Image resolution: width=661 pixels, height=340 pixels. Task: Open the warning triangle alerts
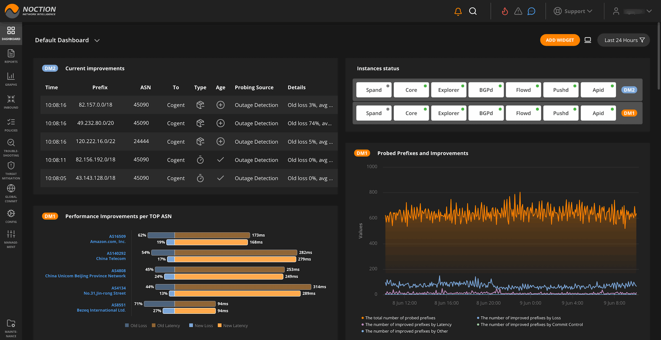(x=518, y=11)
